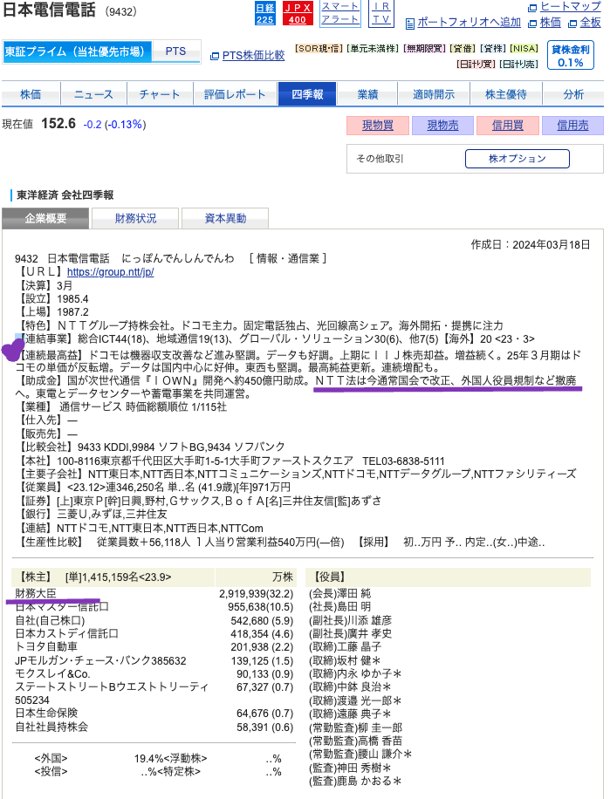The image size is (610, 799).
Task: Click the 東洋経済 会社四季報 heading
Action: click(65, 195)
